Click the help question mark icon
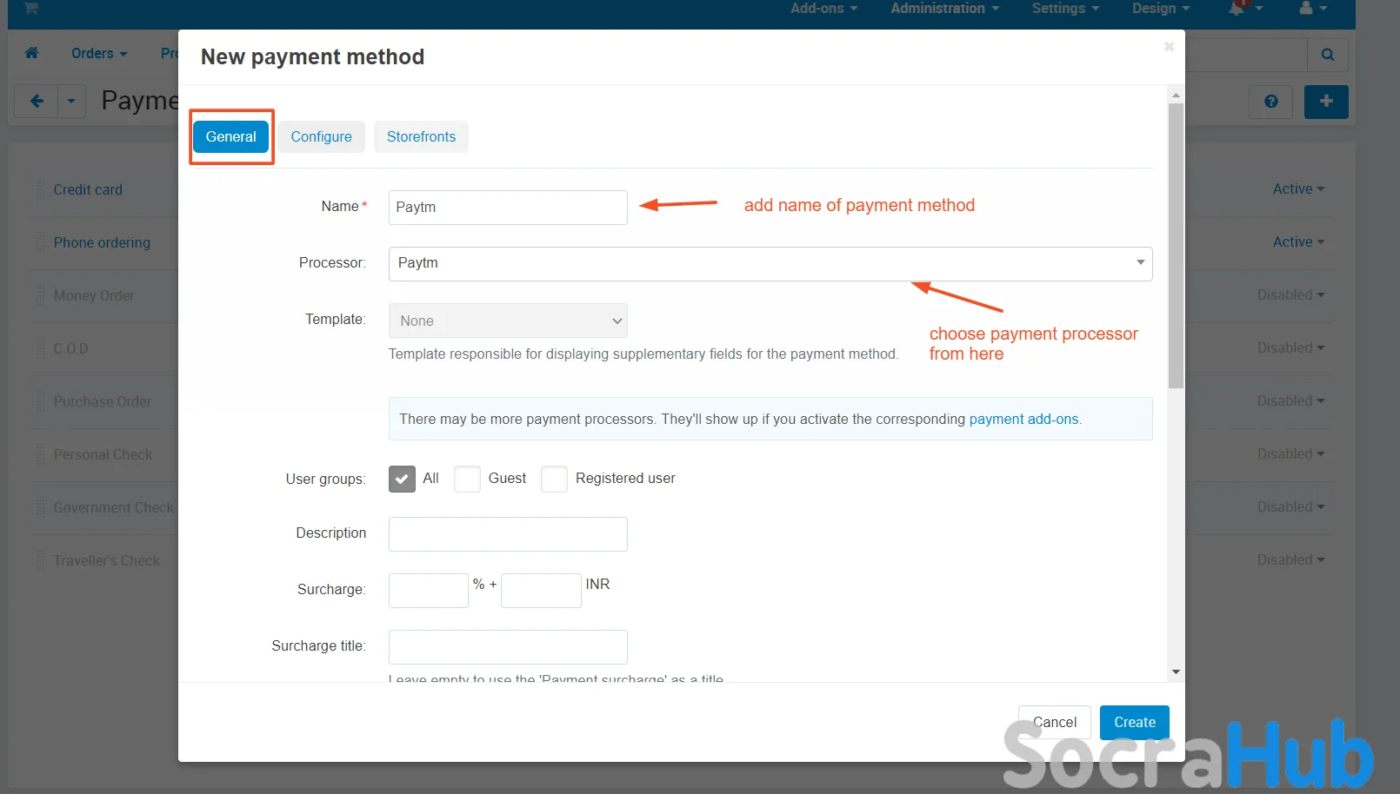Viewport: 1400px width, 794px height. (x=1270, y=102)
